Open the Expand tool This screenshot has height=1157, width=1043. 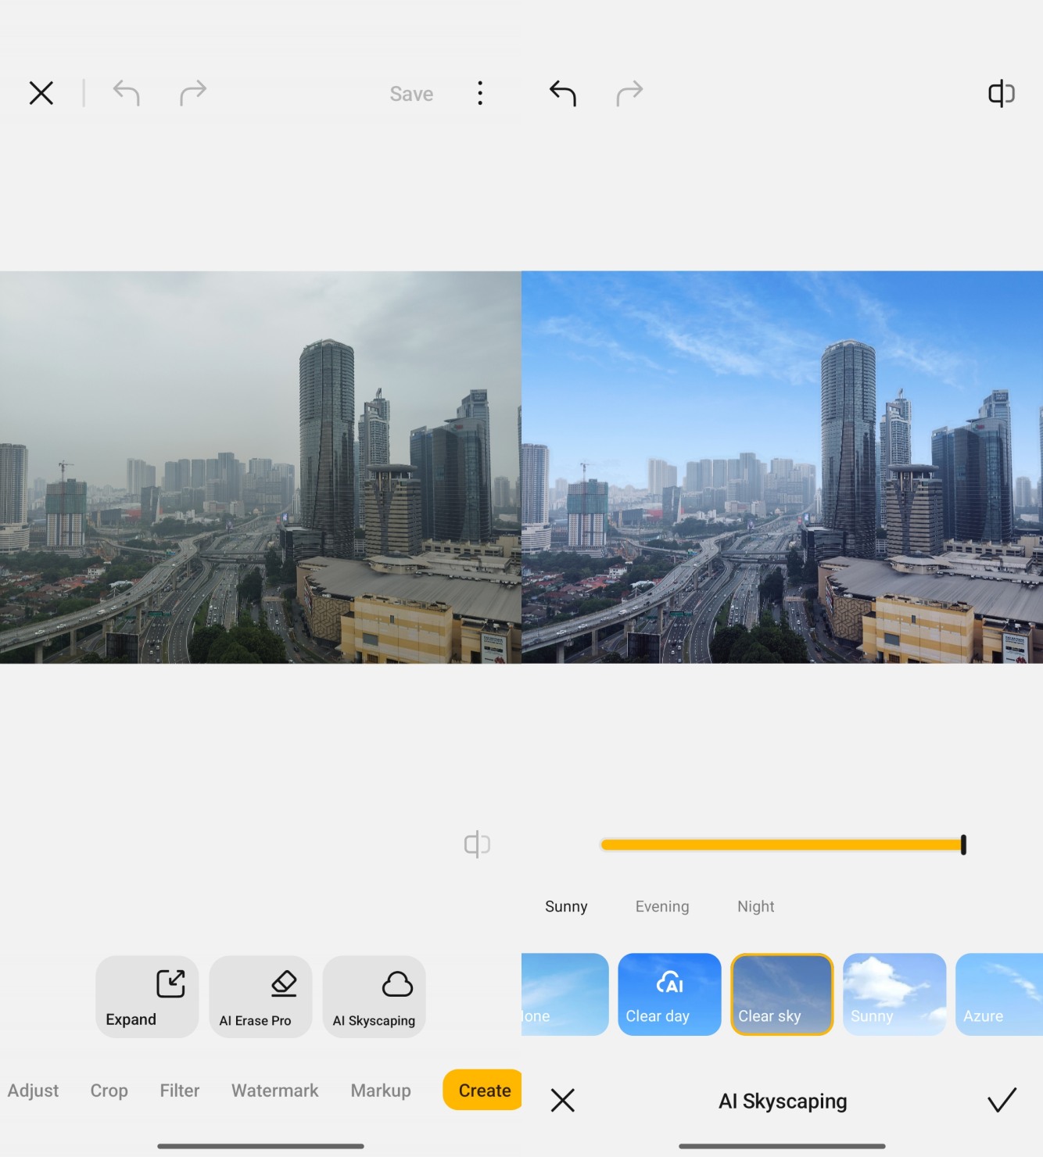pos(147,997)
